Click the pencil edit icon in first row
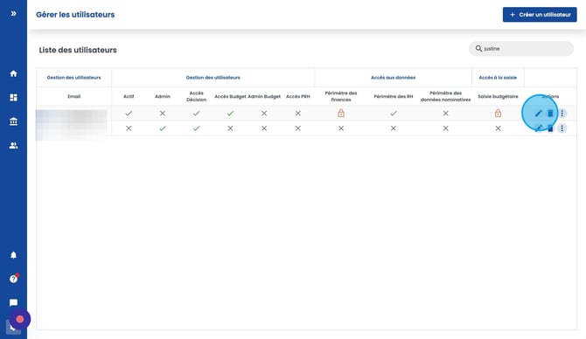 (x=538, y=114)
